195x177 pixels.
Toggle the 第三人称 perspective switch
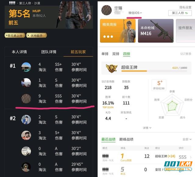coord(180,13)
